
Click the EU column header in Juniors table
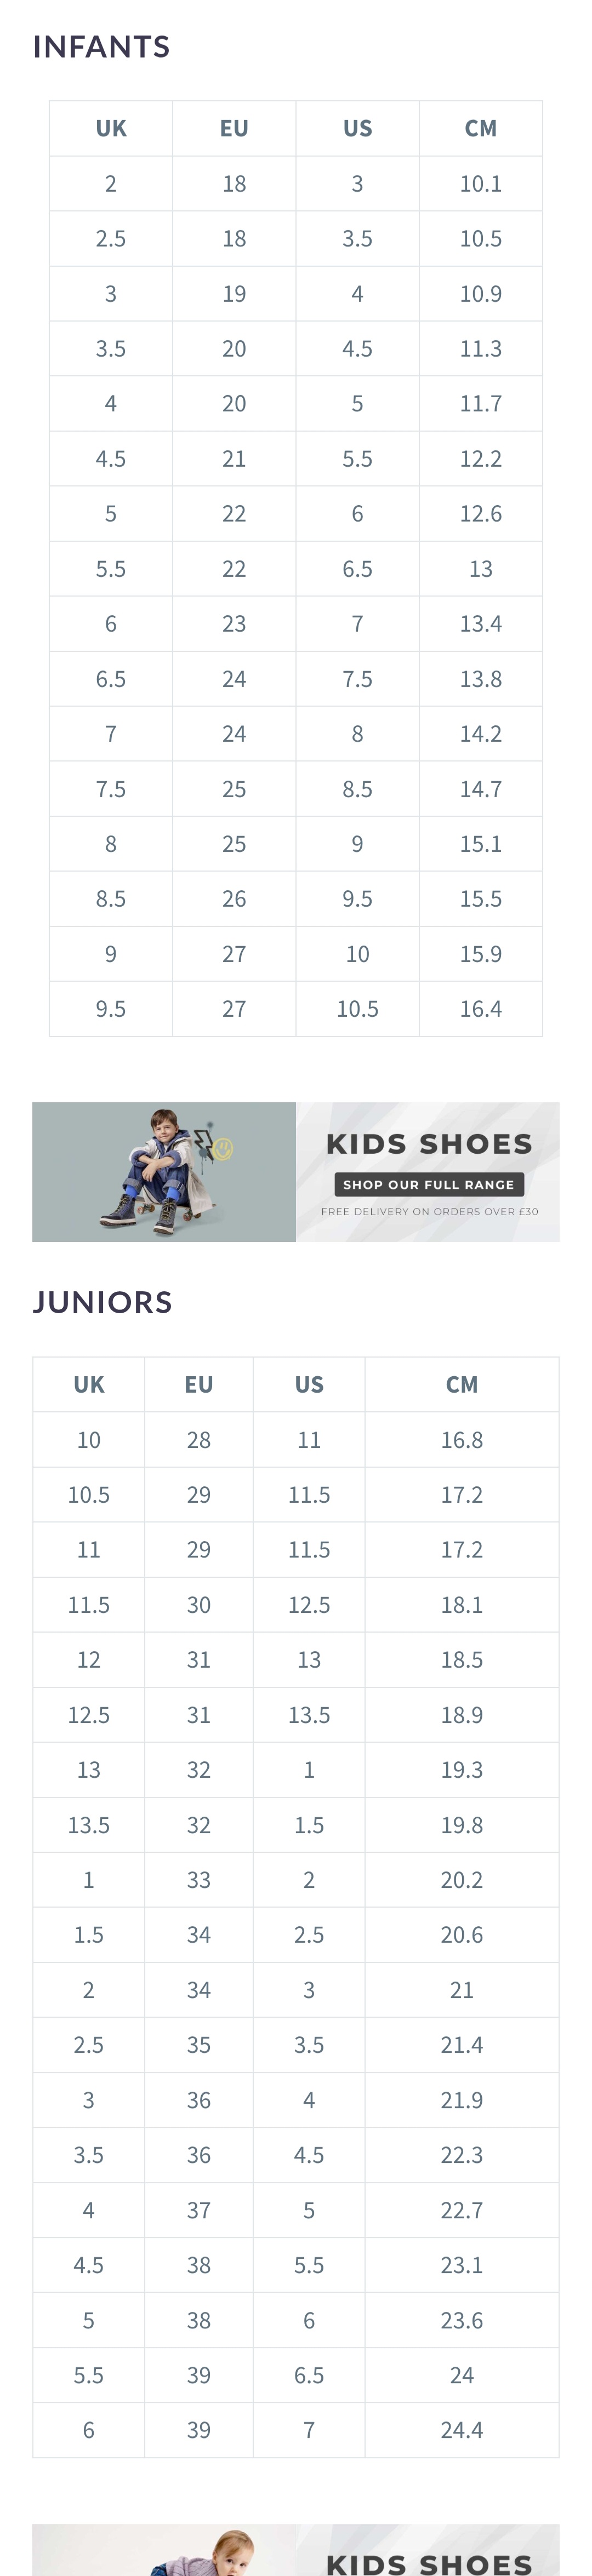click(x=198, y=1384)
